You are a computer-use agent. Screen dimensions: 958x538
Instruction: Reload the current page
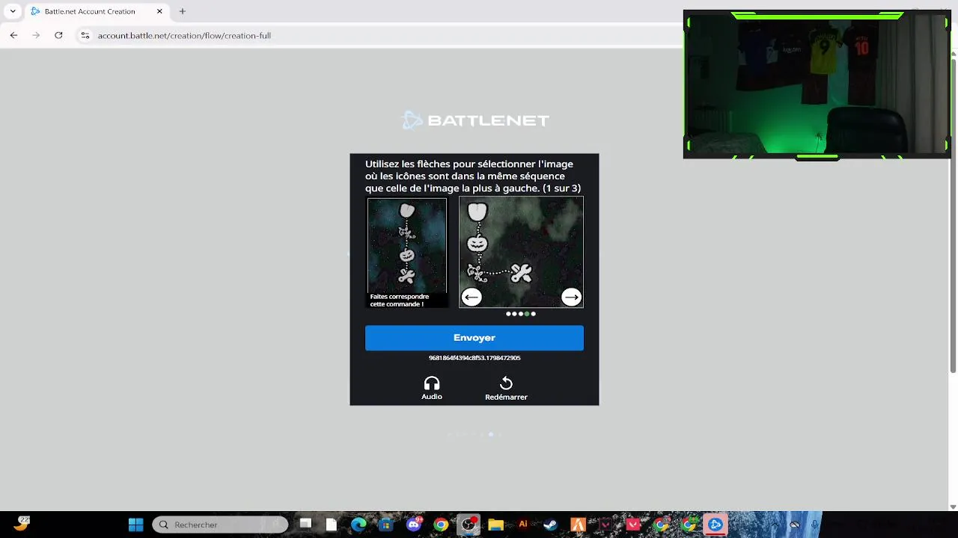click(58, 35)
